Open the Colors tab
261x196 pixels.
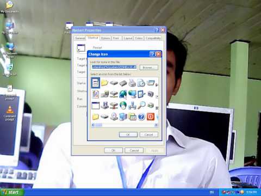click(139, 38)
